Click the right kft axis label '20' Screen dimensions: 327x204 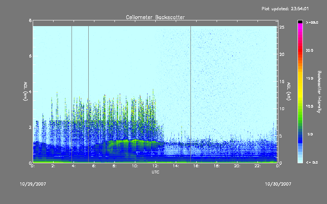[282, 54]
